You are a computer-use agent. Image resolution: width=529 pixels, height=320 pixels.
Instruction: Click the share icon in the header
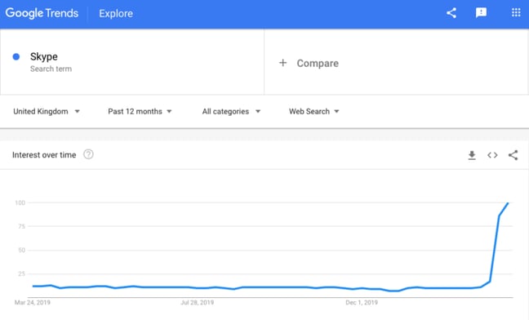tap(451, 13)
